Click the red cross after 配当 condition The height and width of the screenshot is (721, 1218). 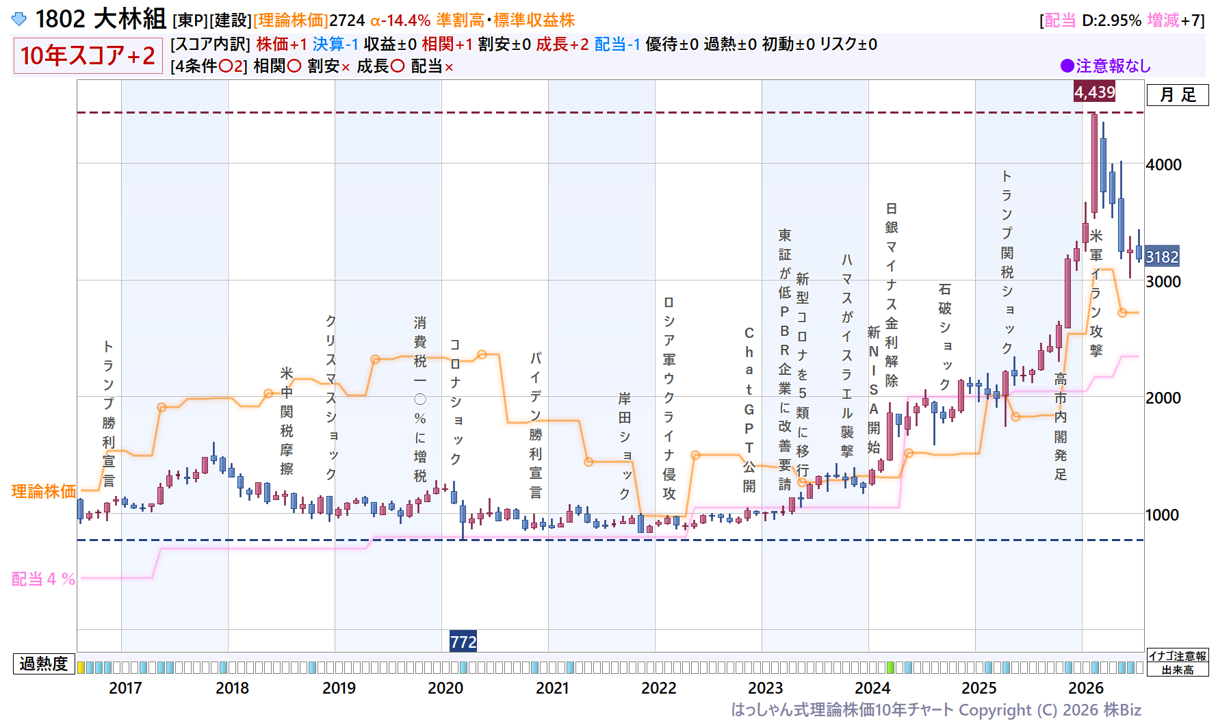pyautogui.click(x=449, y=67)
